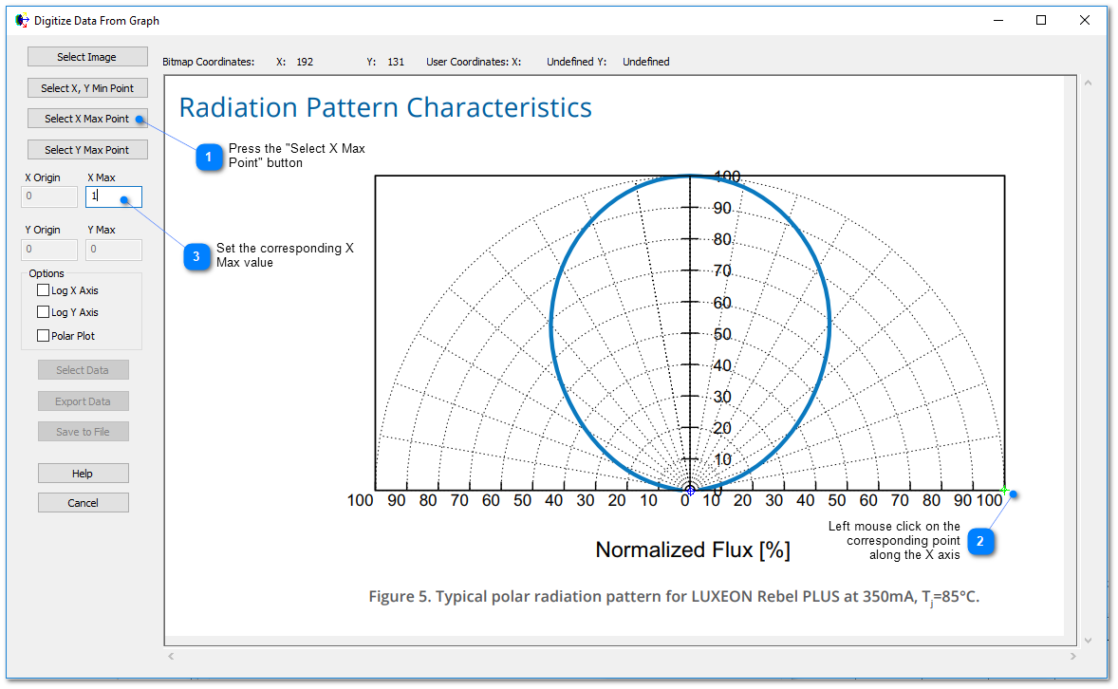Click the app icon in the title bar
The width and height of the screenshot is (1118, 689).
point(22,20)
